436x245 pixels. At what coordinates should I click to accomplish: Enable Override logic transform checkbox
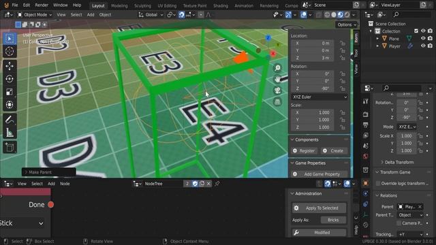pos(378,184)
